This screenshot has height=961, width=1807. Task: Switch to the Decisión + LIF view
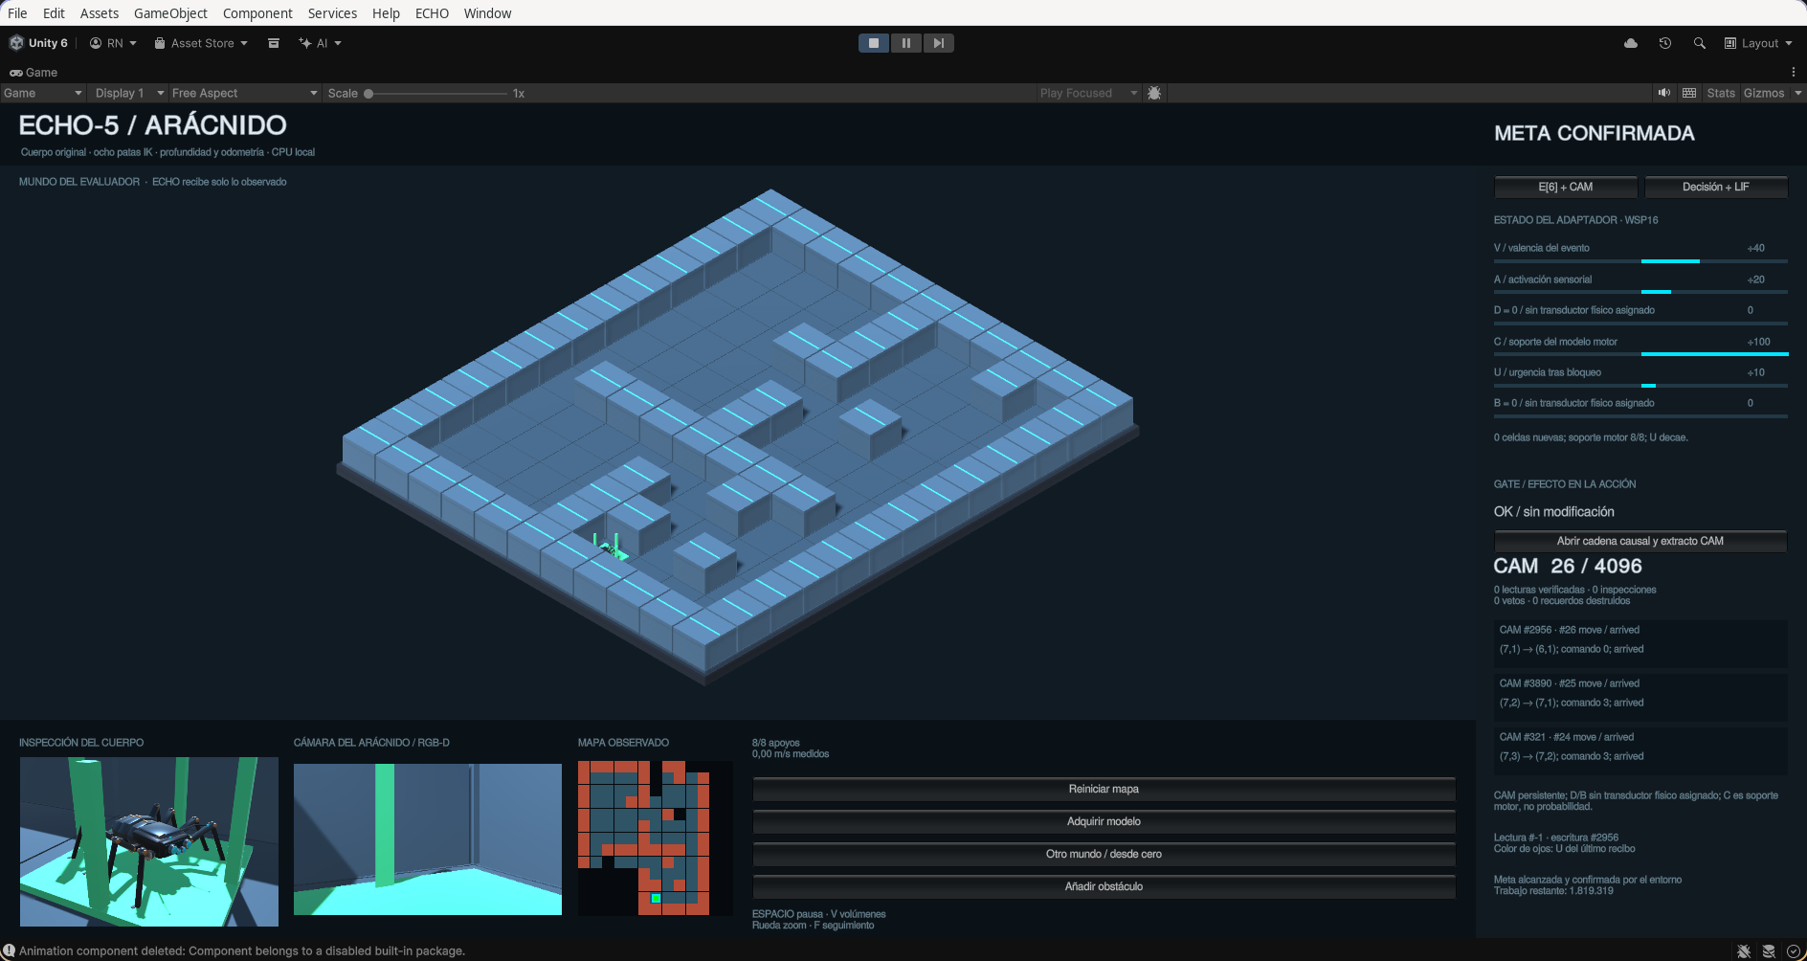(1716, 187)
